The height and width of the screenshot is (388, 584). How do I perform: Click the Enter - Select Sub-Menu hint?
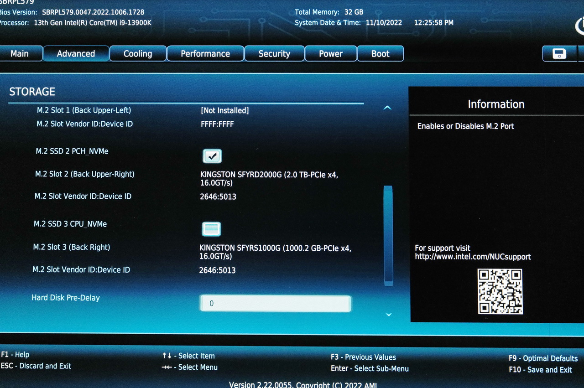click(x=370, y=368)
